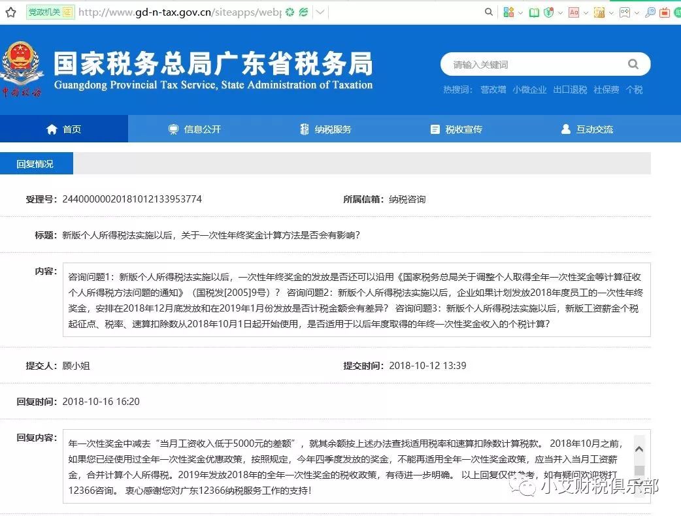
Task: Bookmark this page with the star icon
Action: (x=11, y=12)
